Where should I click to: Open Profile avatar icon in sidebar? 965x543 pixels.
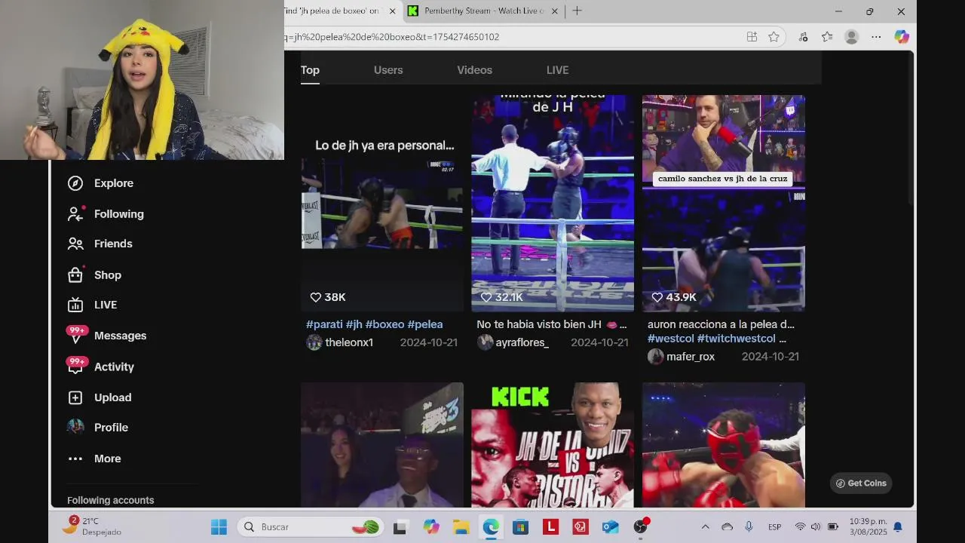click(x=75, y=427)
